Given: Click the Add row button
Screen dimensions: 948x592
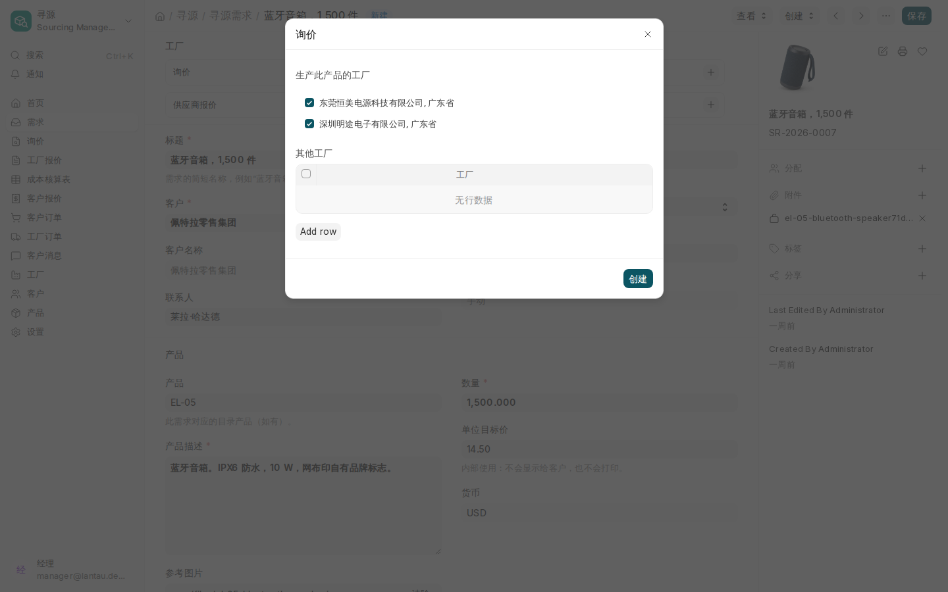Looking at the screenshot, I should point(318,232).
